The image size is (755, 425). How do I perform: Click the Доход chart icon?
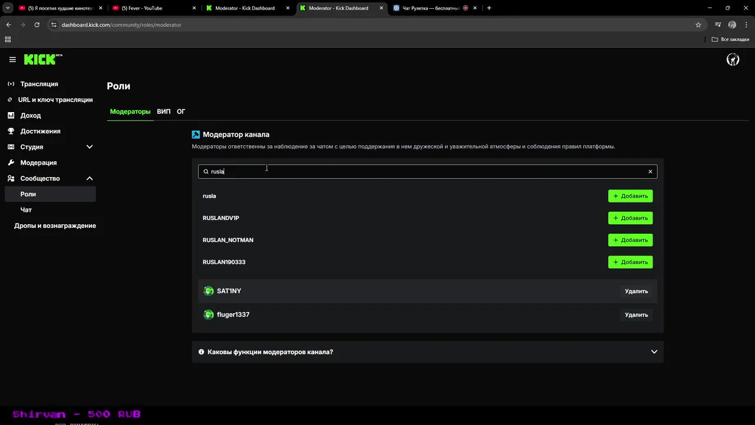coord(11,115)
